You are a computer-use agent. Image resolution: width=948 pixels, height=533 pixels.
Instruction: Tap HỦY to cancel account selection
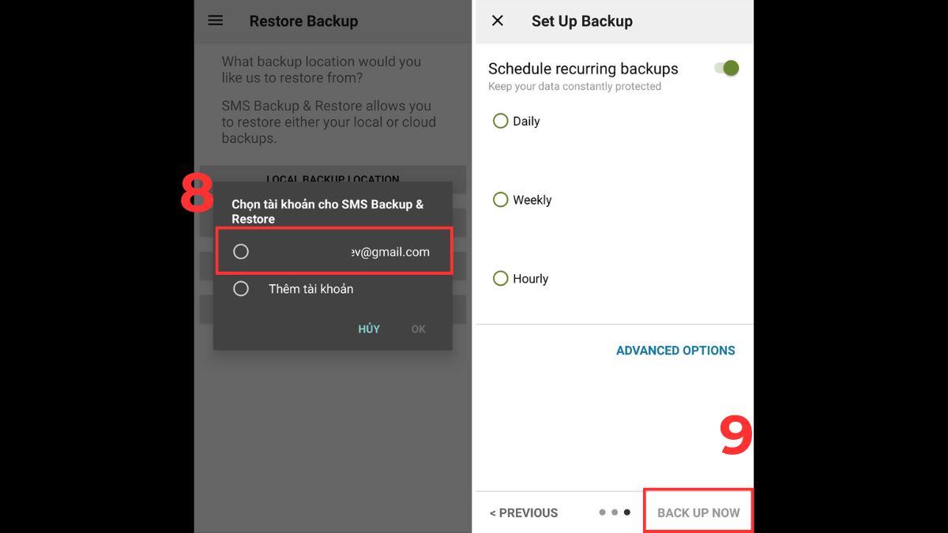pyautogui.click(x=369, y=329)
